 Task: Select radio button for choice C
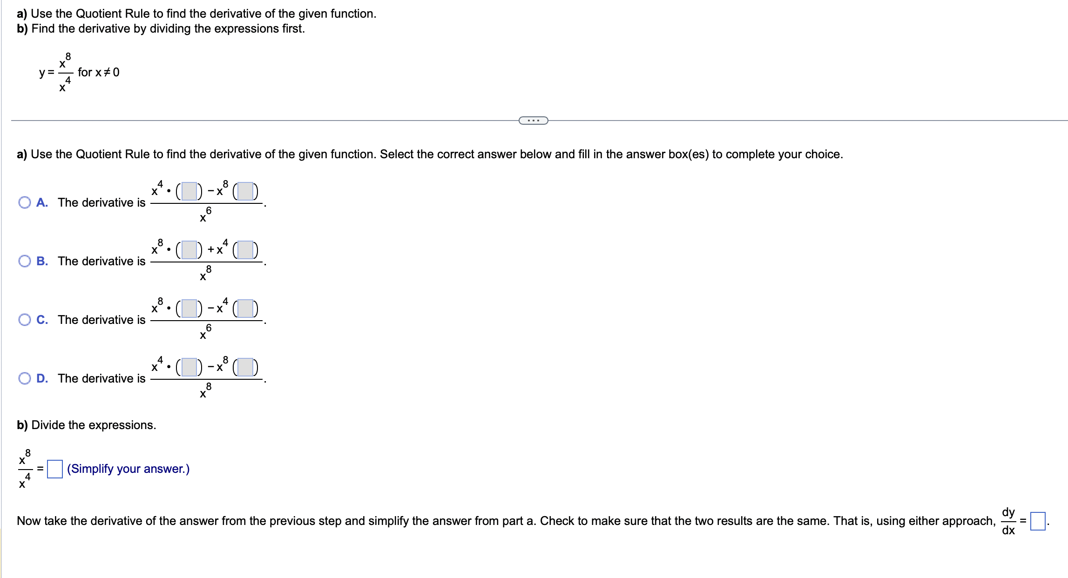pyautogui.click(x=24, y=319)
